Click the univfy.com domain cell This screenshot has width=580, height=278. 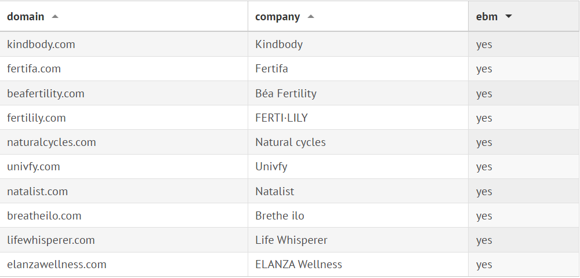point(34,167)
